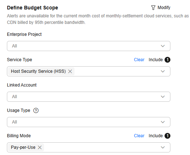
Task: Open the Usage Type dropdown chevron
Action: point(163,122)
